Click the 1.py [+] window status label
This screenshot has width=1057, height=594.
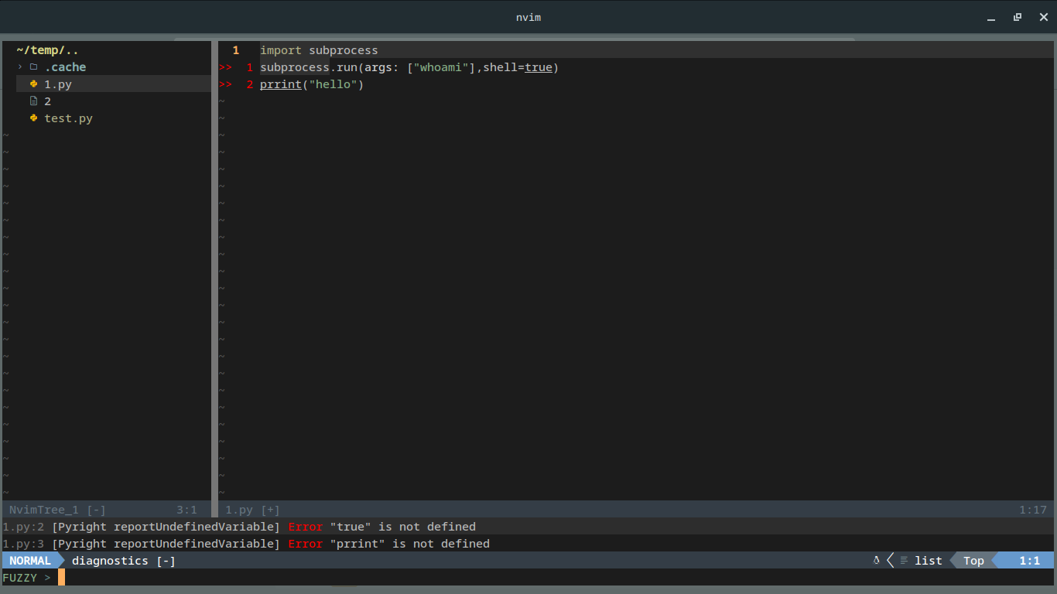click(x=252, y=510)
